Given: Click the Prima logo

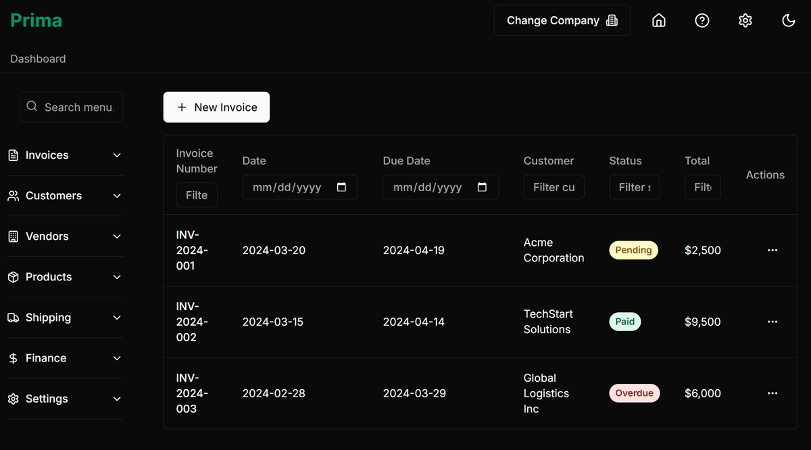Looking at the screenshot, I should 36,20.
